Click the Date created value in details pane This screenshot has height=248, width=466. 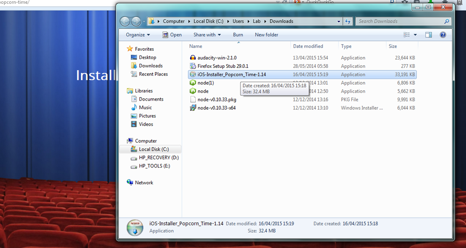(x=360, y=223)
